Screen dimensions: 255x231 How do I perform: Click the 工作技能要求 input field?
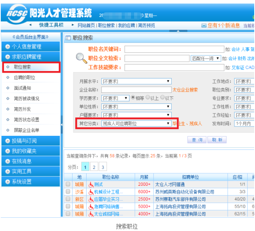(174, 68)
